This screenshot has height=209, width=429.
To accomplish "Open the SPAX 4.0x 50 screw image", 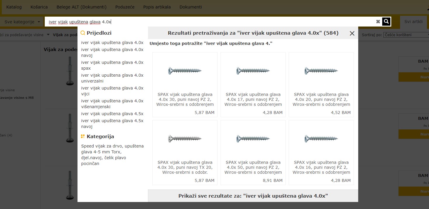I will [x=253, y=138].
